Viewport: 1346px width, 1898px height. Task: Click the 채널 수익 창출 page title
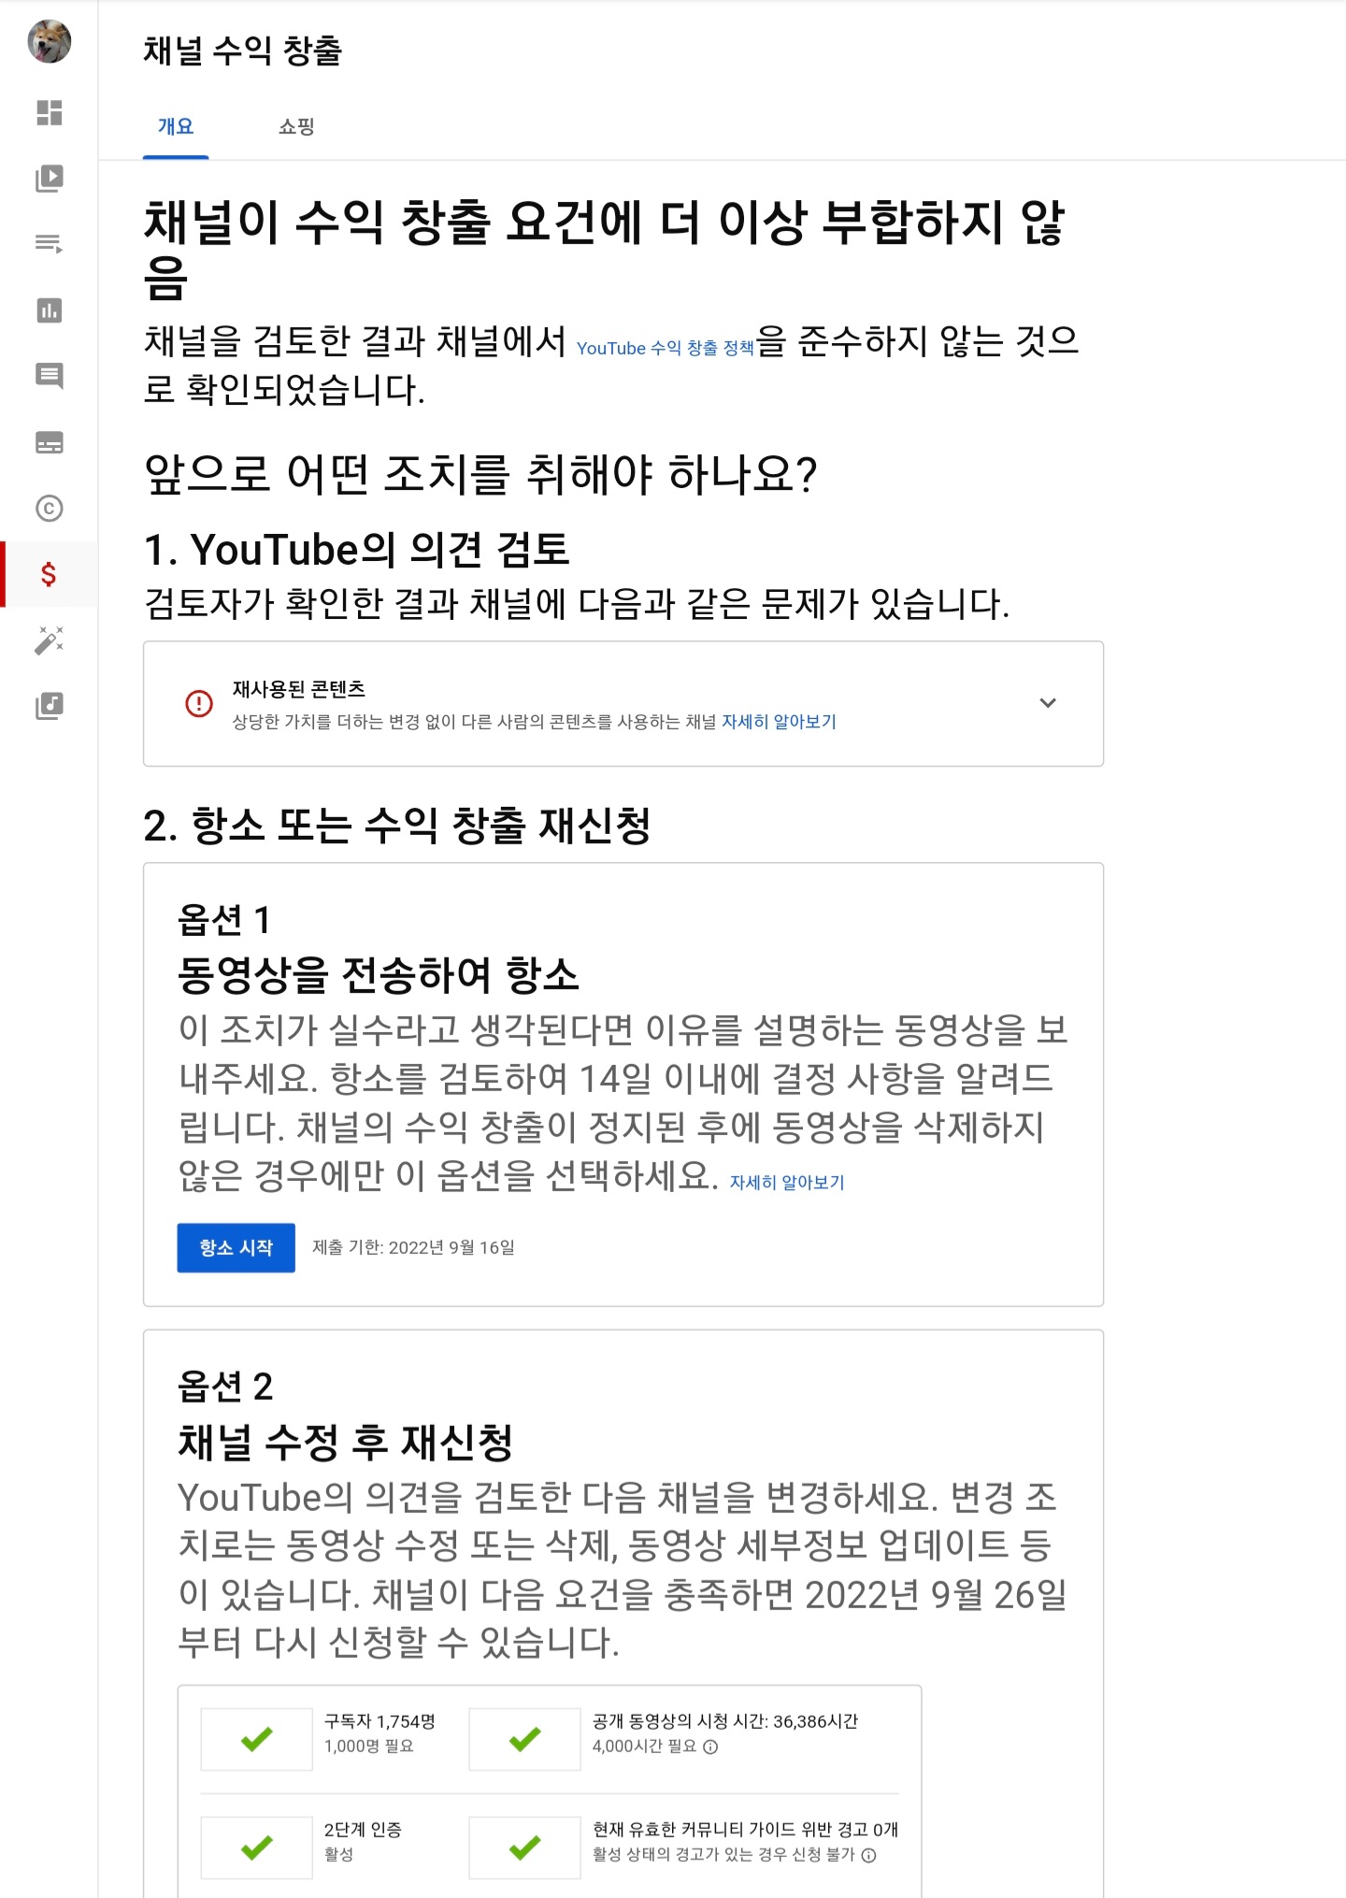[x=242, y=50]
